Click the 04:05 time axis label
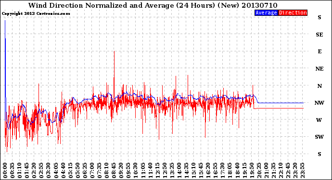 tap(56, 170)
